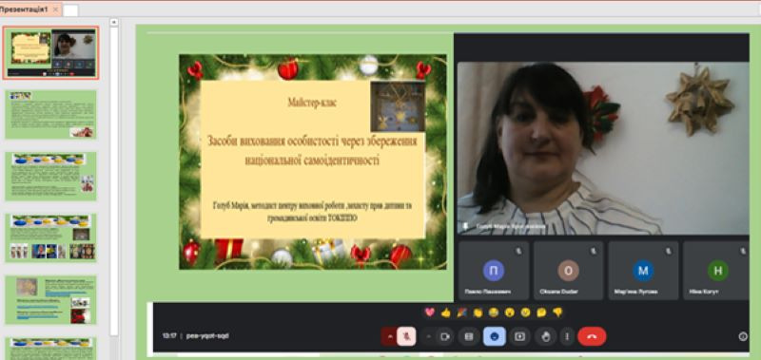Image resolution: width=761 pixels, height=360 pixels.
Task: Click the Мар'яна Лугова participant name
Action: (635, 292)
